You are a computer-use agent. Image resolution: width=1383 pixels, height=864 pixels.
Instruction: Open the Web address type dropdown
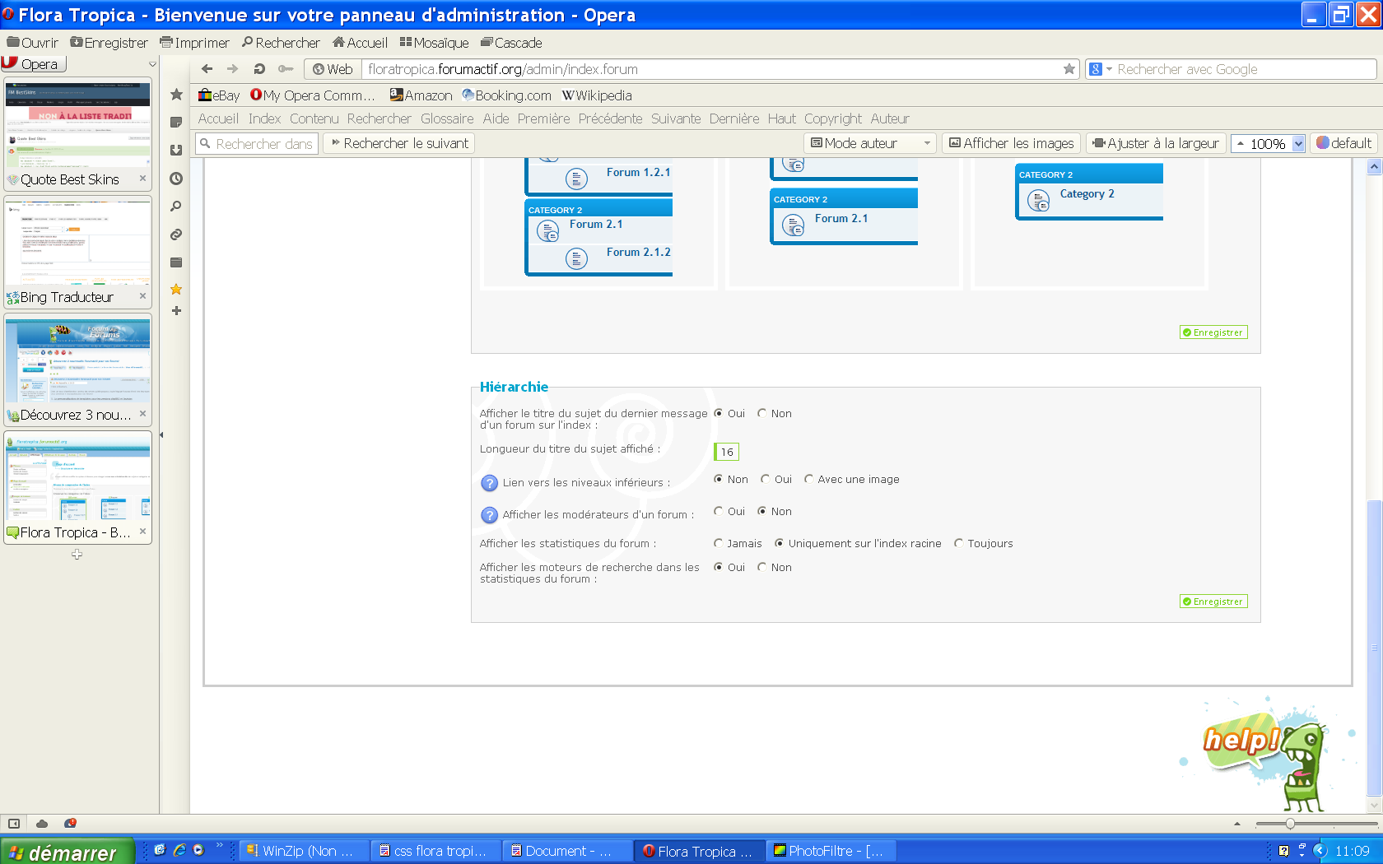pyautogui.click(x=333, y=69)
